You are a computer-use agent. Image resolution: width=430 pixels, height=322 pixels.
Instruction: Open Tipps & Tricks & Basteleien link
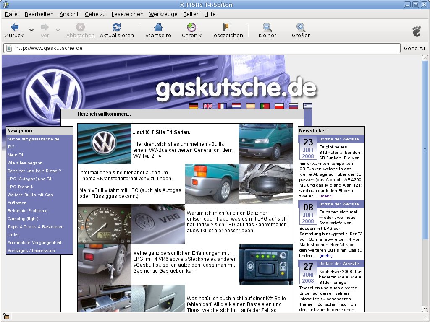point(35,226)
